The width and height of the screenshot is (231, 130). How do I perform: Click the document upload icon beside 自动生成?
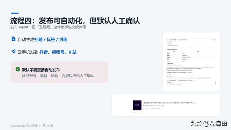point(13,39)
